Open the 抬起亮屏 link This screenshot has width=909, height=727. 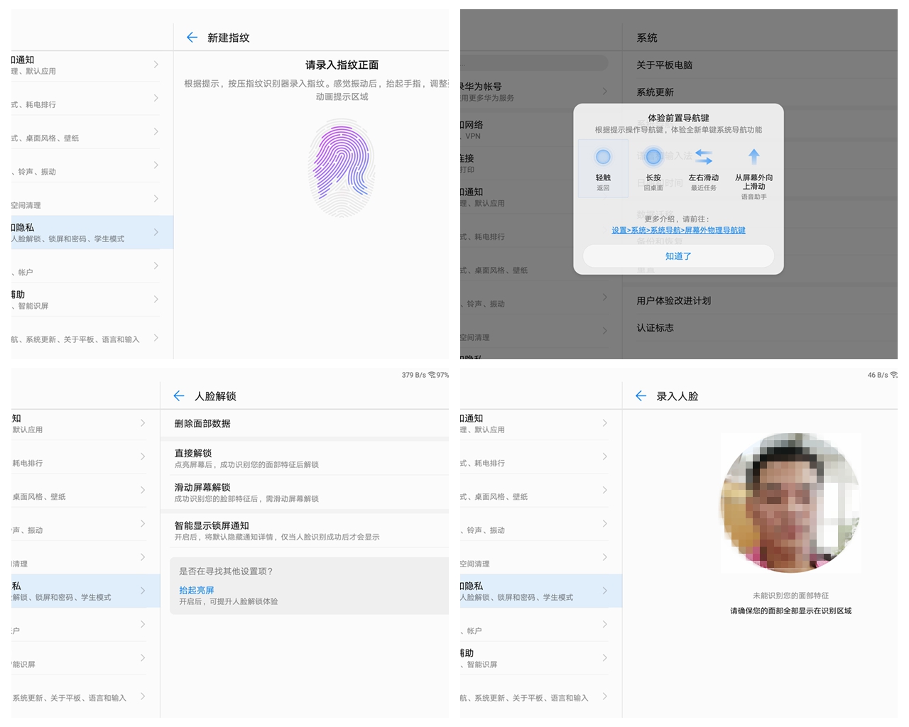point(196,590)
